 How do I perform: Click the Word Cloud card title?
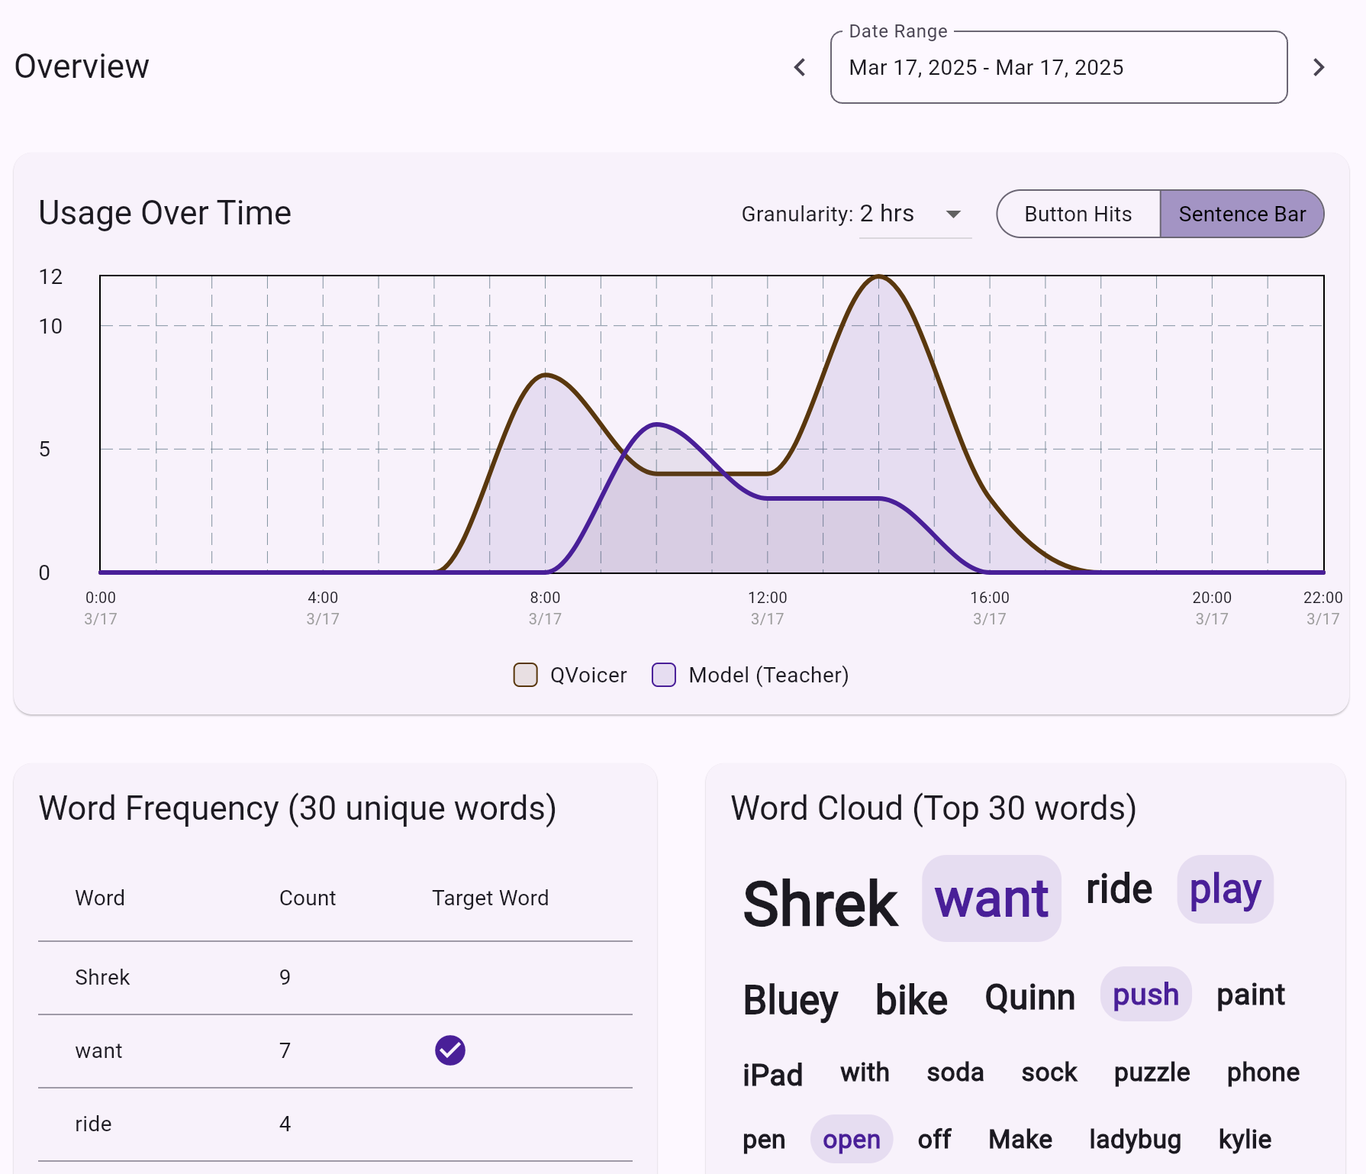tap(934, 808)
